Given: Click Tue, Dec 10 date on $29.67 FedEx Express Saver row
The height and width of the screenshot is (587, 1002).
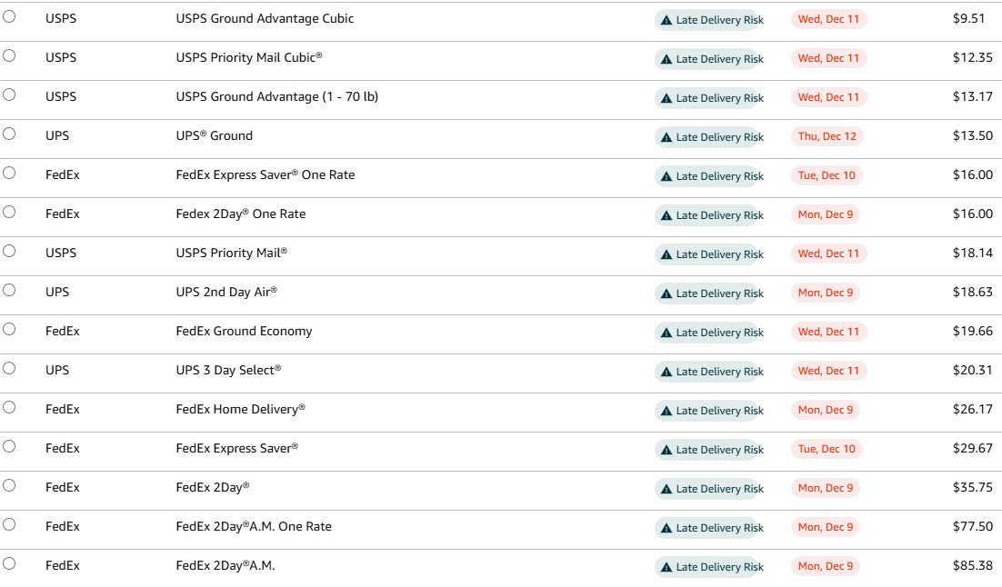Looking at the screenshot, I should (x=827, y=449).
